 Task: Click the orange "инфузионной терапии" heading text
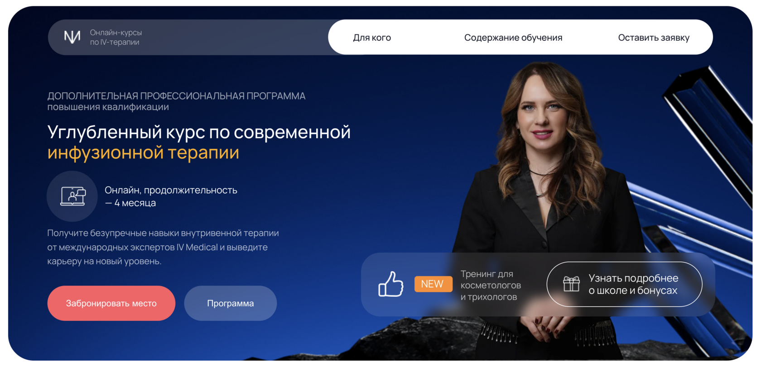click(143, 153)
